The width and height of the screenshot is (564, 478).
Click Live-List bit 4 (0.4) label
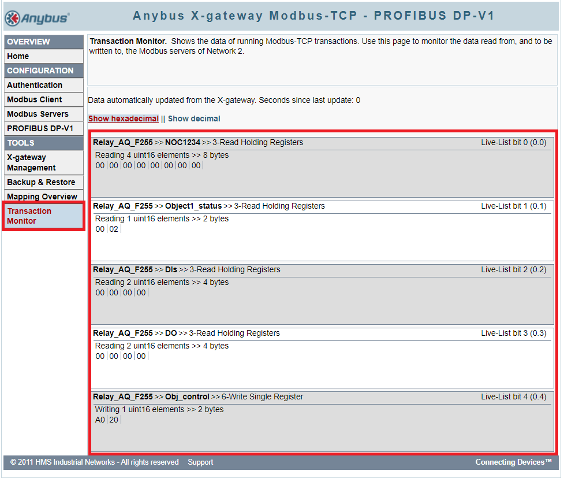pyautogui.click(x=514, y=397)
